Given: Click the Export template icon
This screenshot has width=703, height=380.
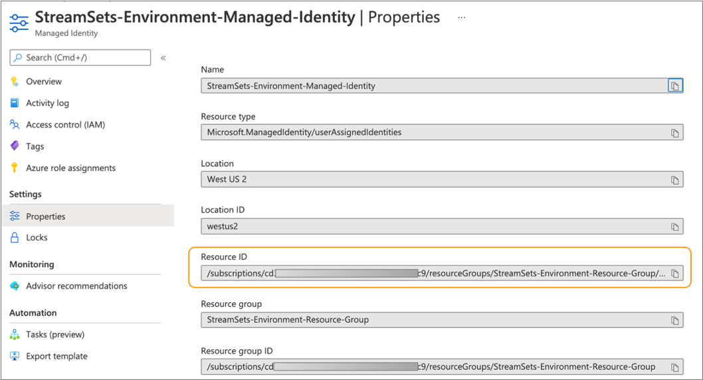Looking at the screenshot, I should [x=15, y=356].
